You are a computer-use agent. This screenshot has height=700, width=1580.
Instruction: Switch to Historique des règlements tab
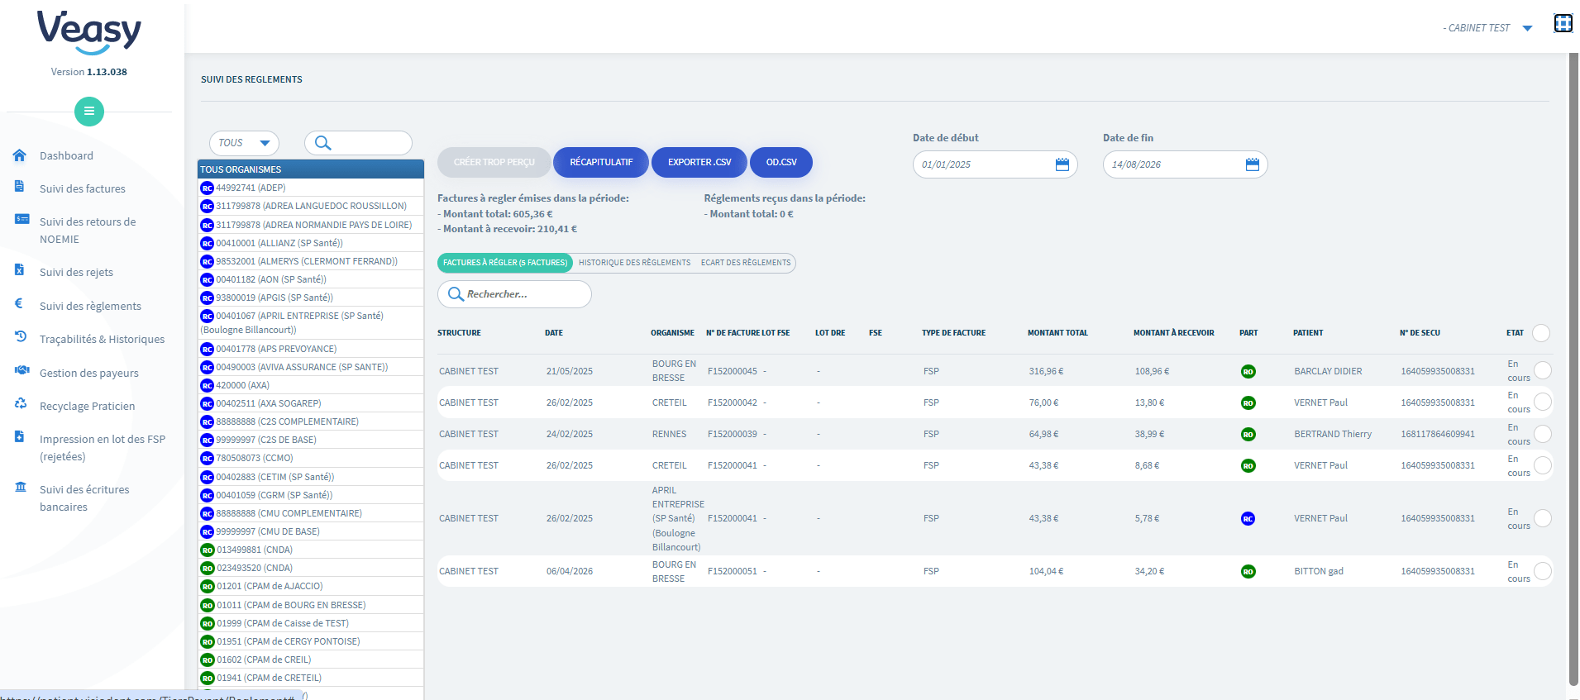pyautogui.click(x=634, y=263)
